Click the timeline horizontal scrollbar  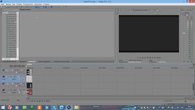point(107,98)
